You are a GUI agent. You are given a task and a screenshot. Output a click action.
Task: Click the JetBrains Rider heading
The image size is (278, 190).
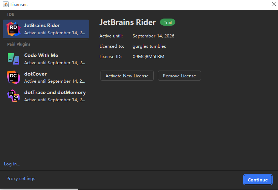[128, 22]
